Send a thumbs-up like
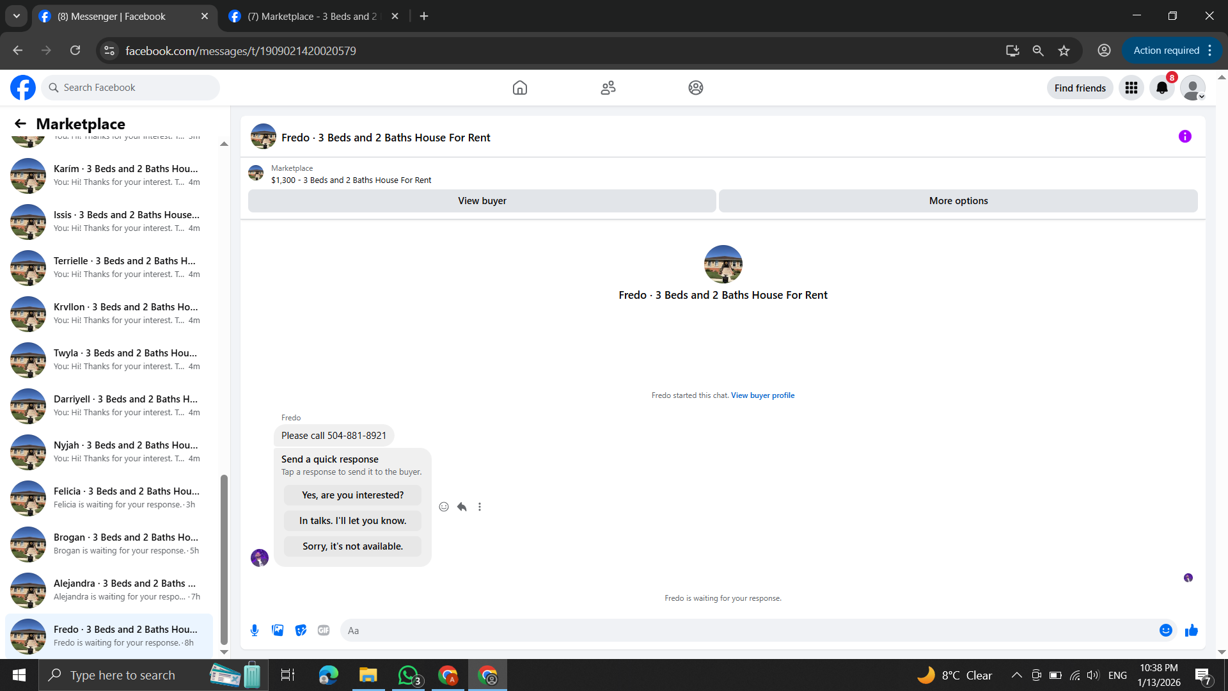Image resolution: width=1228 pixels, height=691 pixels. [1191, 630]
